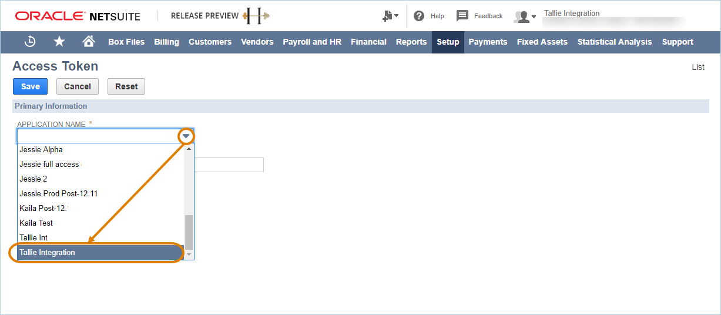This screenshot has height=315, width=721.
Task: Open the Recent Records history icon
Action: pos(30,42)
